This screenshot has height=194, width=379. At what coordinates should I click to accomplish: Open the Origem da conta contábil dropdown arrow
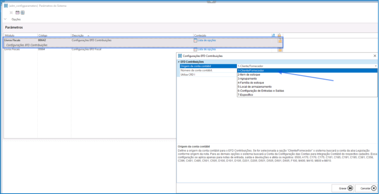coord(375,66)
